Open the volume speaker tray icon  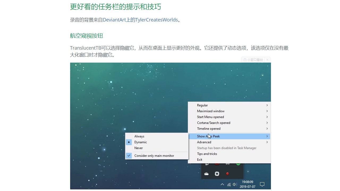pos(235,184)
